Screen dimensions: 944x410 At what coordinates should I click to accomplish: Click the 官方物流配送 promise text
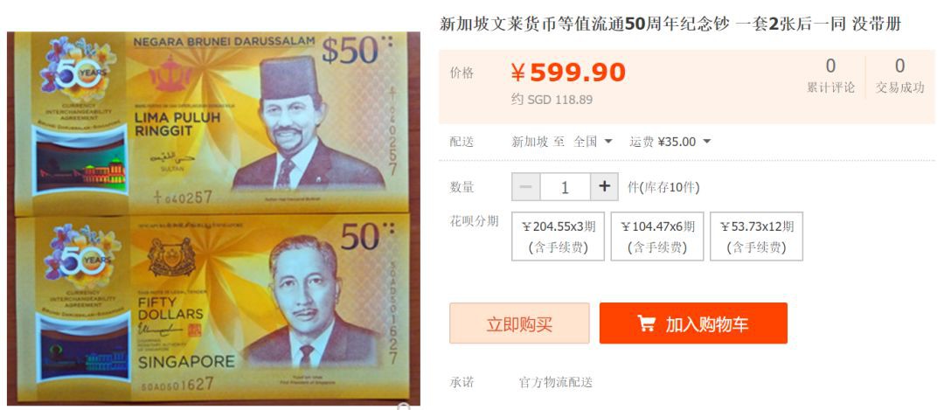[556, 382]
